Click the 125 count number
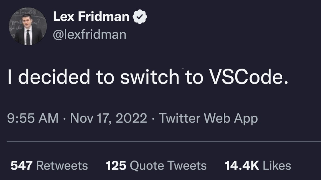This screenshot has height=180, width=321. [x=116, y=165]
